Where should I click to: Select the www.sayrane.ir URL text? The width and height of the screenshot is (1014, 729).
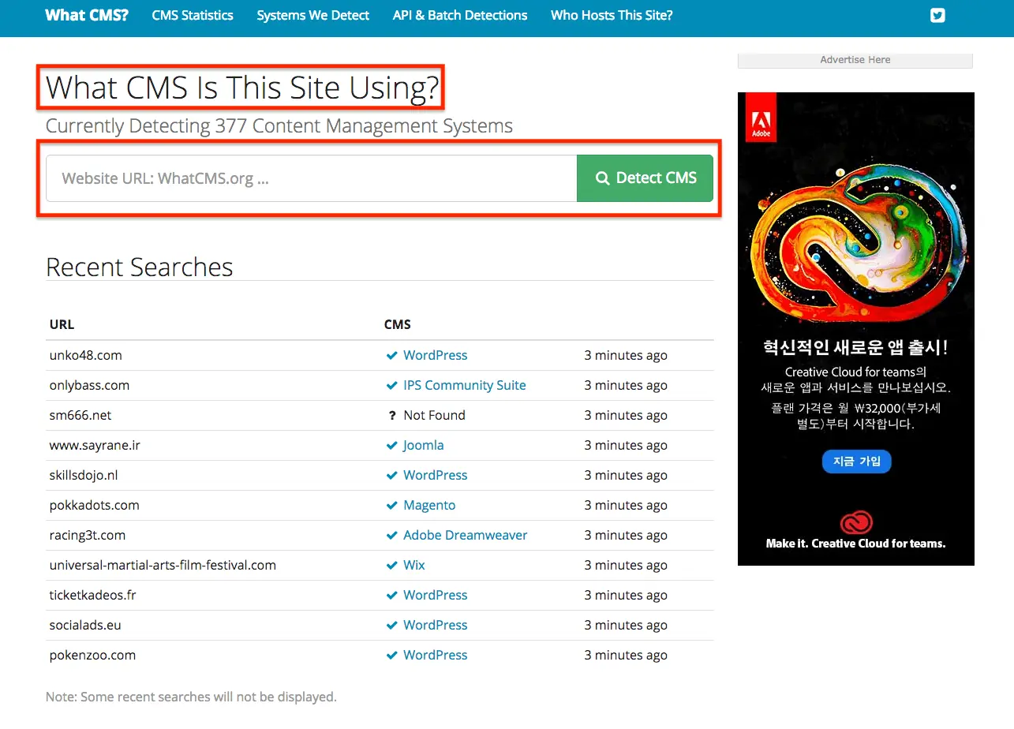coord(95,445)
